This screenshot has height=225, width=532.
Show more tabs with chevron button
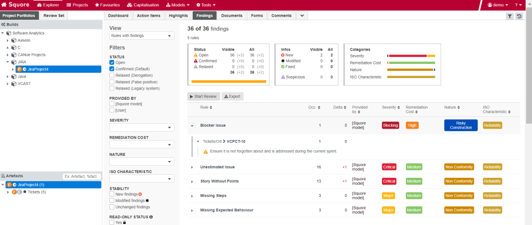tap(302, 16)
